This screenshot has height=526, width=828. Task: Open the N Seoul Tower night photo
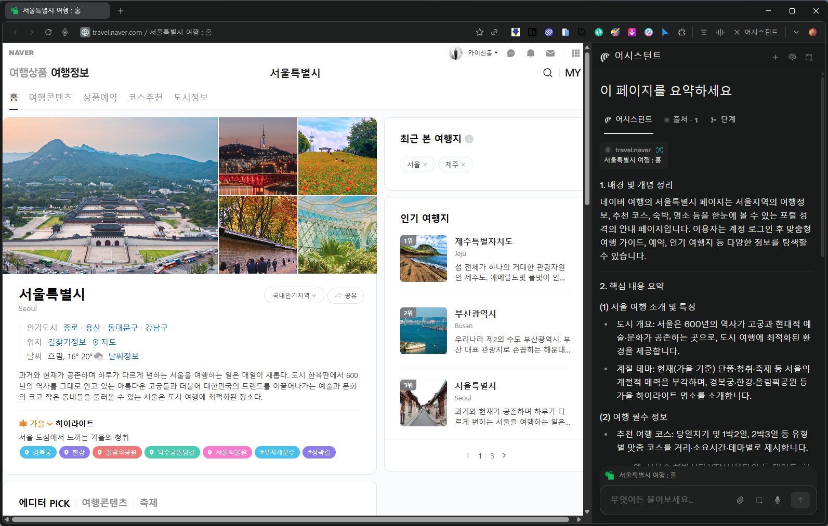[x=258, y=156]
